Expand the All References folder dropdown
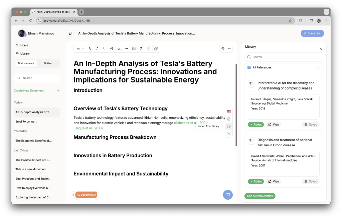Viewport: 342px width, 219px height. (x=284, y=67)
